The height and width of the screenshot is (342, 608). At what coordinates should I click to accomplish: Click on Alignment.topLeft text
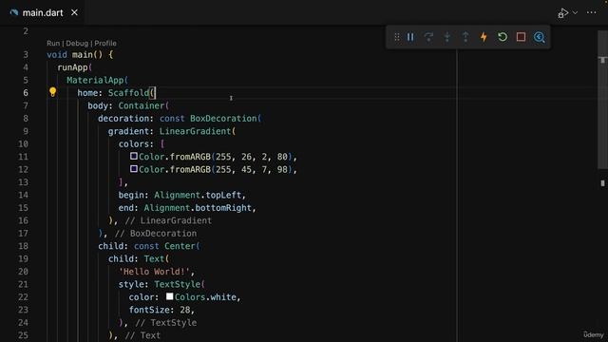pyautogui.click(x=198, y=195)
